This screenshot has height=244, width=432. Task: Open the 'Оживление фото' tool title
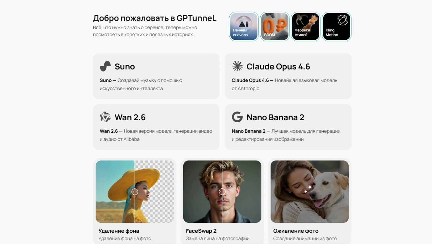point(296,231)
